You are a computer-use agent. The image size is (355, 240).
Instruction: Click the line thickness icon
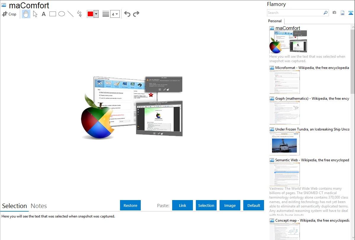click(106, 14)
